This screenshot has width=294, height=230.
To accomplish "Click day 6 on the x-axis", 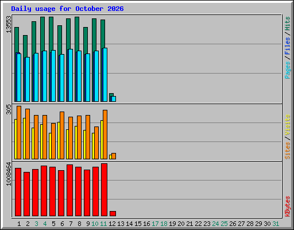I will 62,224.
